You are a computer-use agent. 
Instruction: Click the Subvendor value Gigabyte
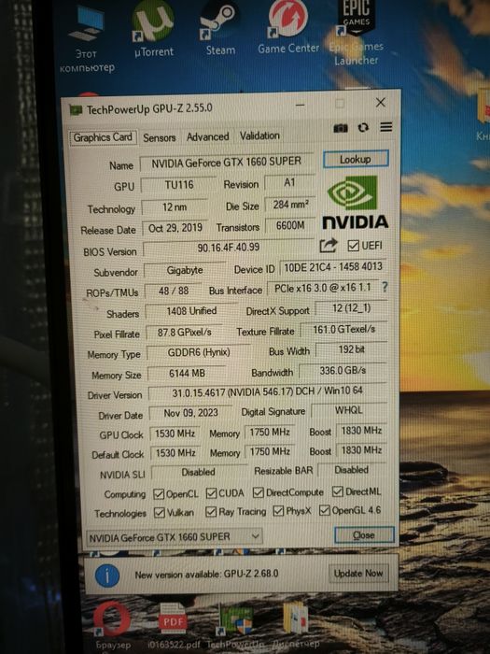point(185,271)
